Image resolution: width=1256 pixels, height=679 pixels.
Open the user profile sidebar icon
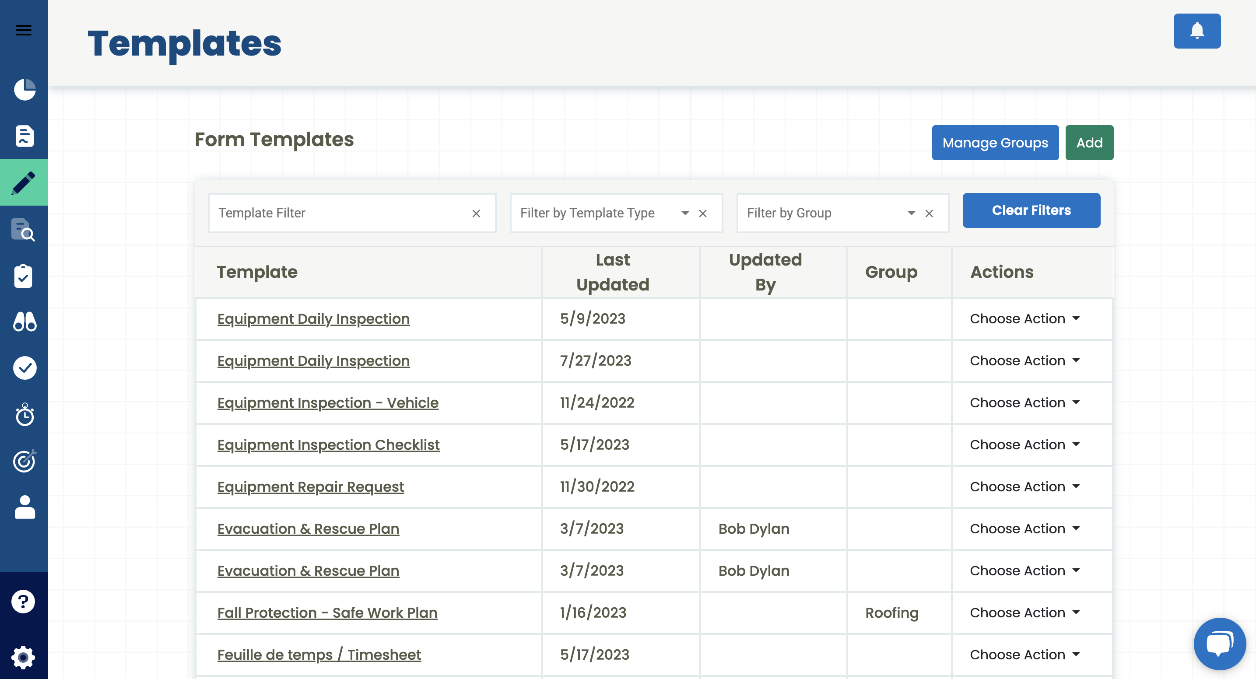point(25,507)
